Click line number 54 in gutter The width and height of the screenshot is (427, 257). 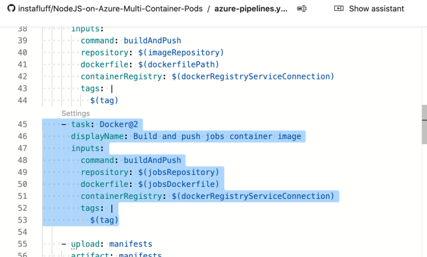[23, 232]
